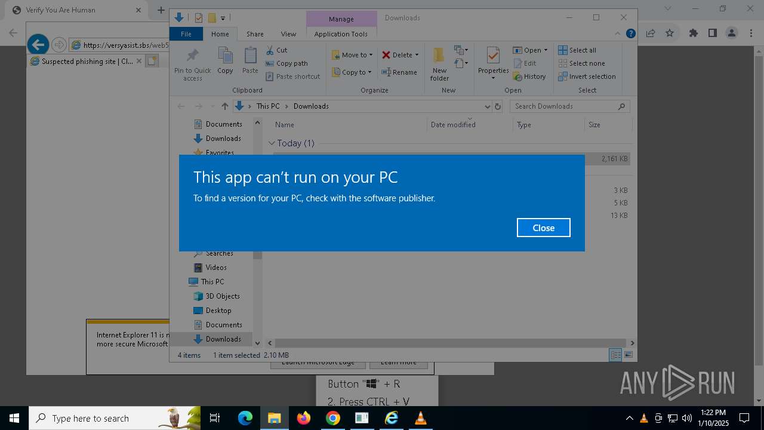Open Chrome extensions puzzle icon

[693, 33]
